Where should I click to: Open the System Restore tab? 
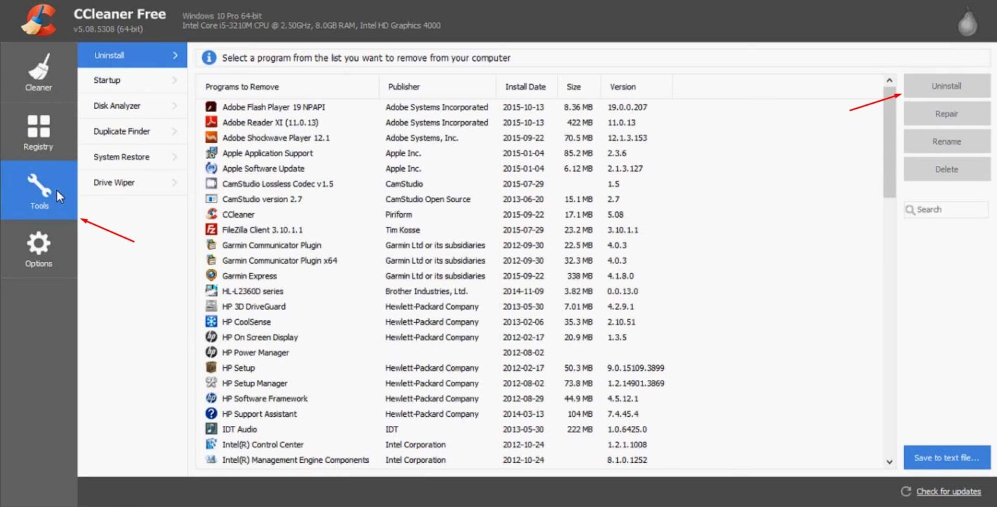pos(121,157)
